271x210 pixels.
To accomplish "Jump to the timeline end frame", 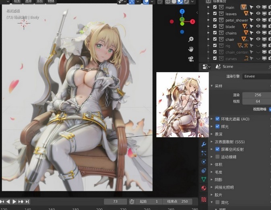I will tap(27, 202).
